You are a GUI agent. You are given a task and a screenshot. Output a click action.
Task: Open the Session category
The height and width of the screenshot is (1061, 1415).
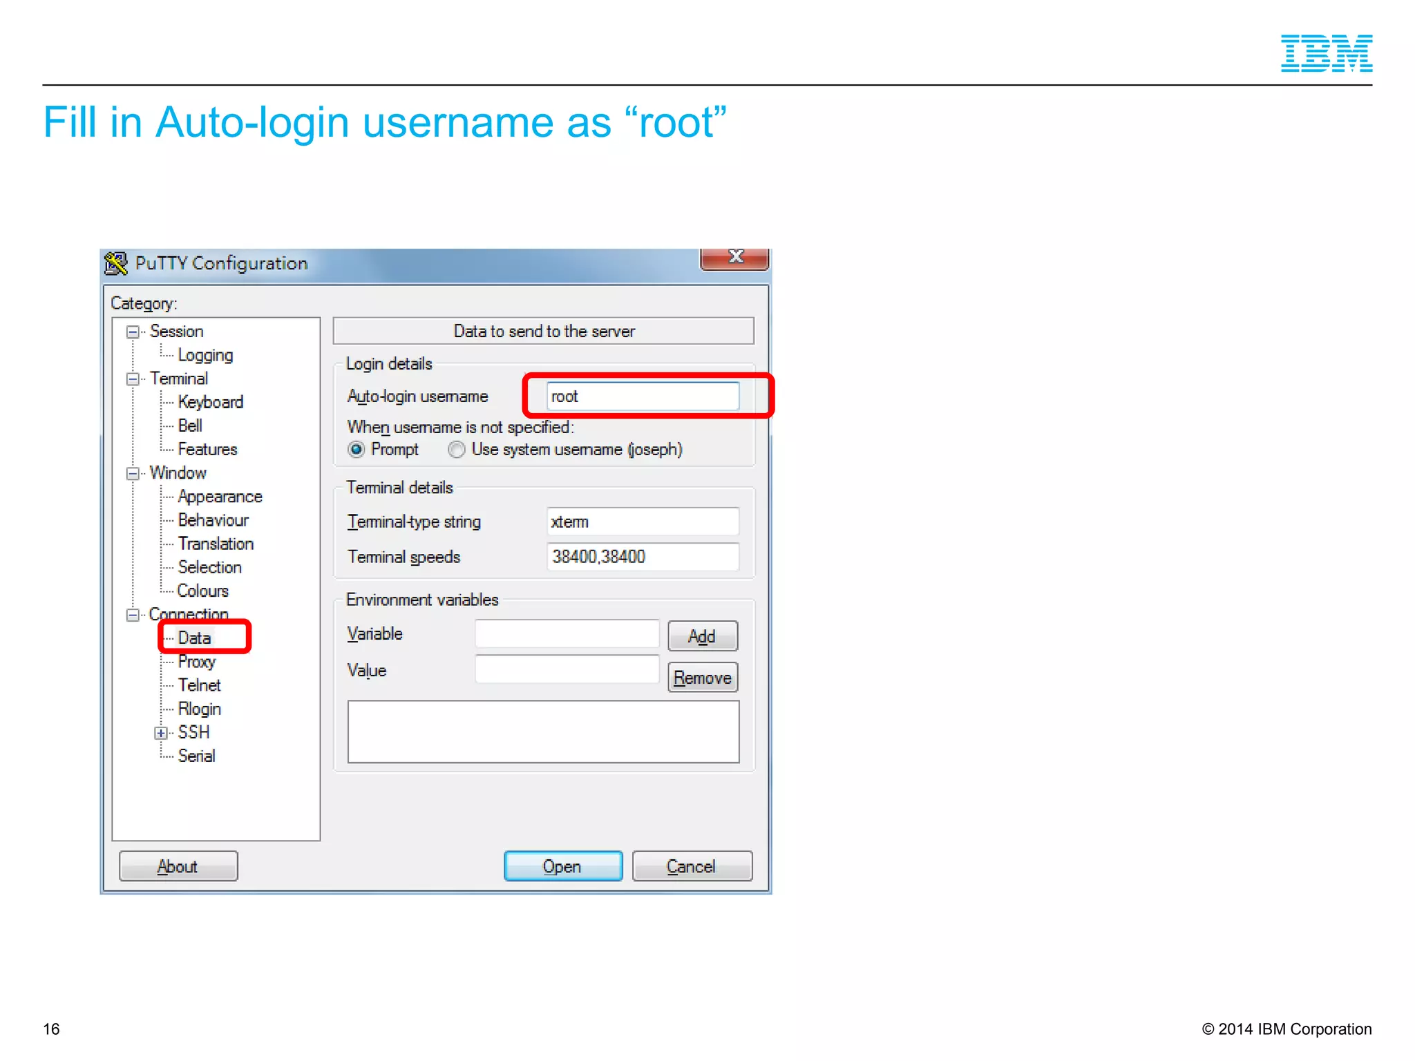click(x=177, y=332)
